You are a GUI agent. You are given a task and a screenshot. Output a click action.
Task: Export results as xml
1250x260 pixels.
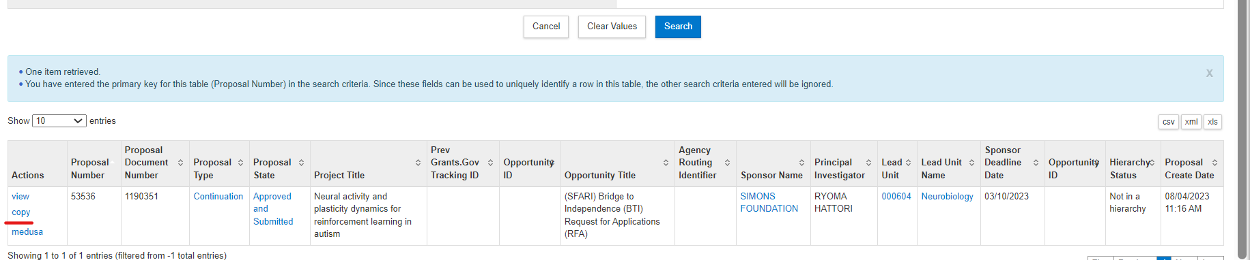1191,122
